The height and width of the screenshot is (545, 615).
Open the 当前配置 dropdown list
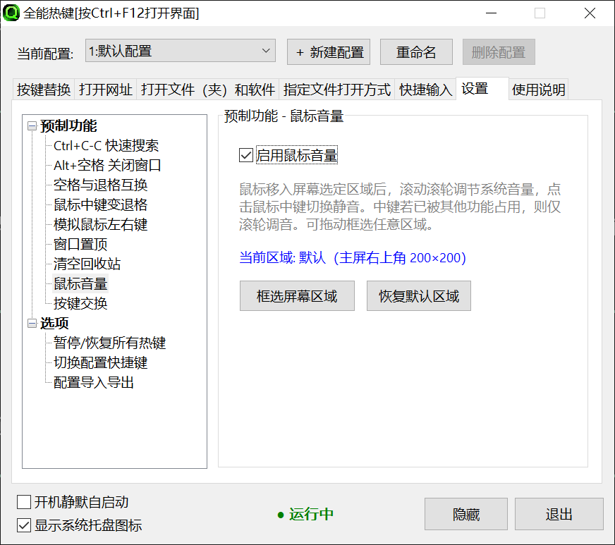181,51
